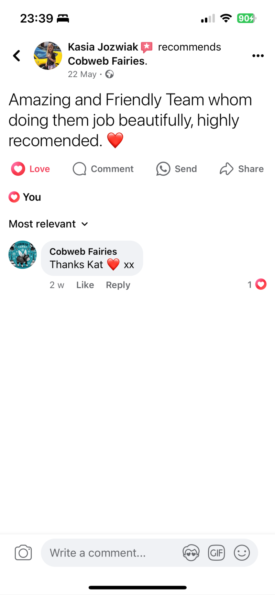Open the three-dots post options menu

tap(258, 56)
